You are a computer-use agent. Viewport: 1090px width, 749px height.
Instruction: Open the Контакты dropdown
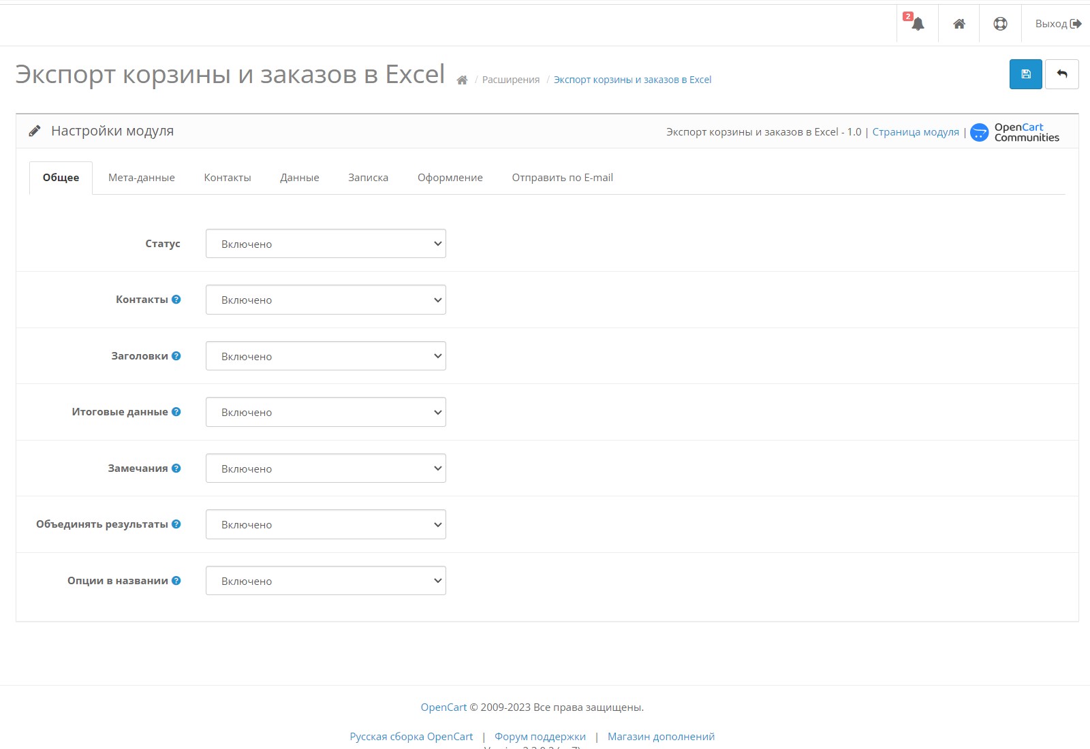click(326, 300)
